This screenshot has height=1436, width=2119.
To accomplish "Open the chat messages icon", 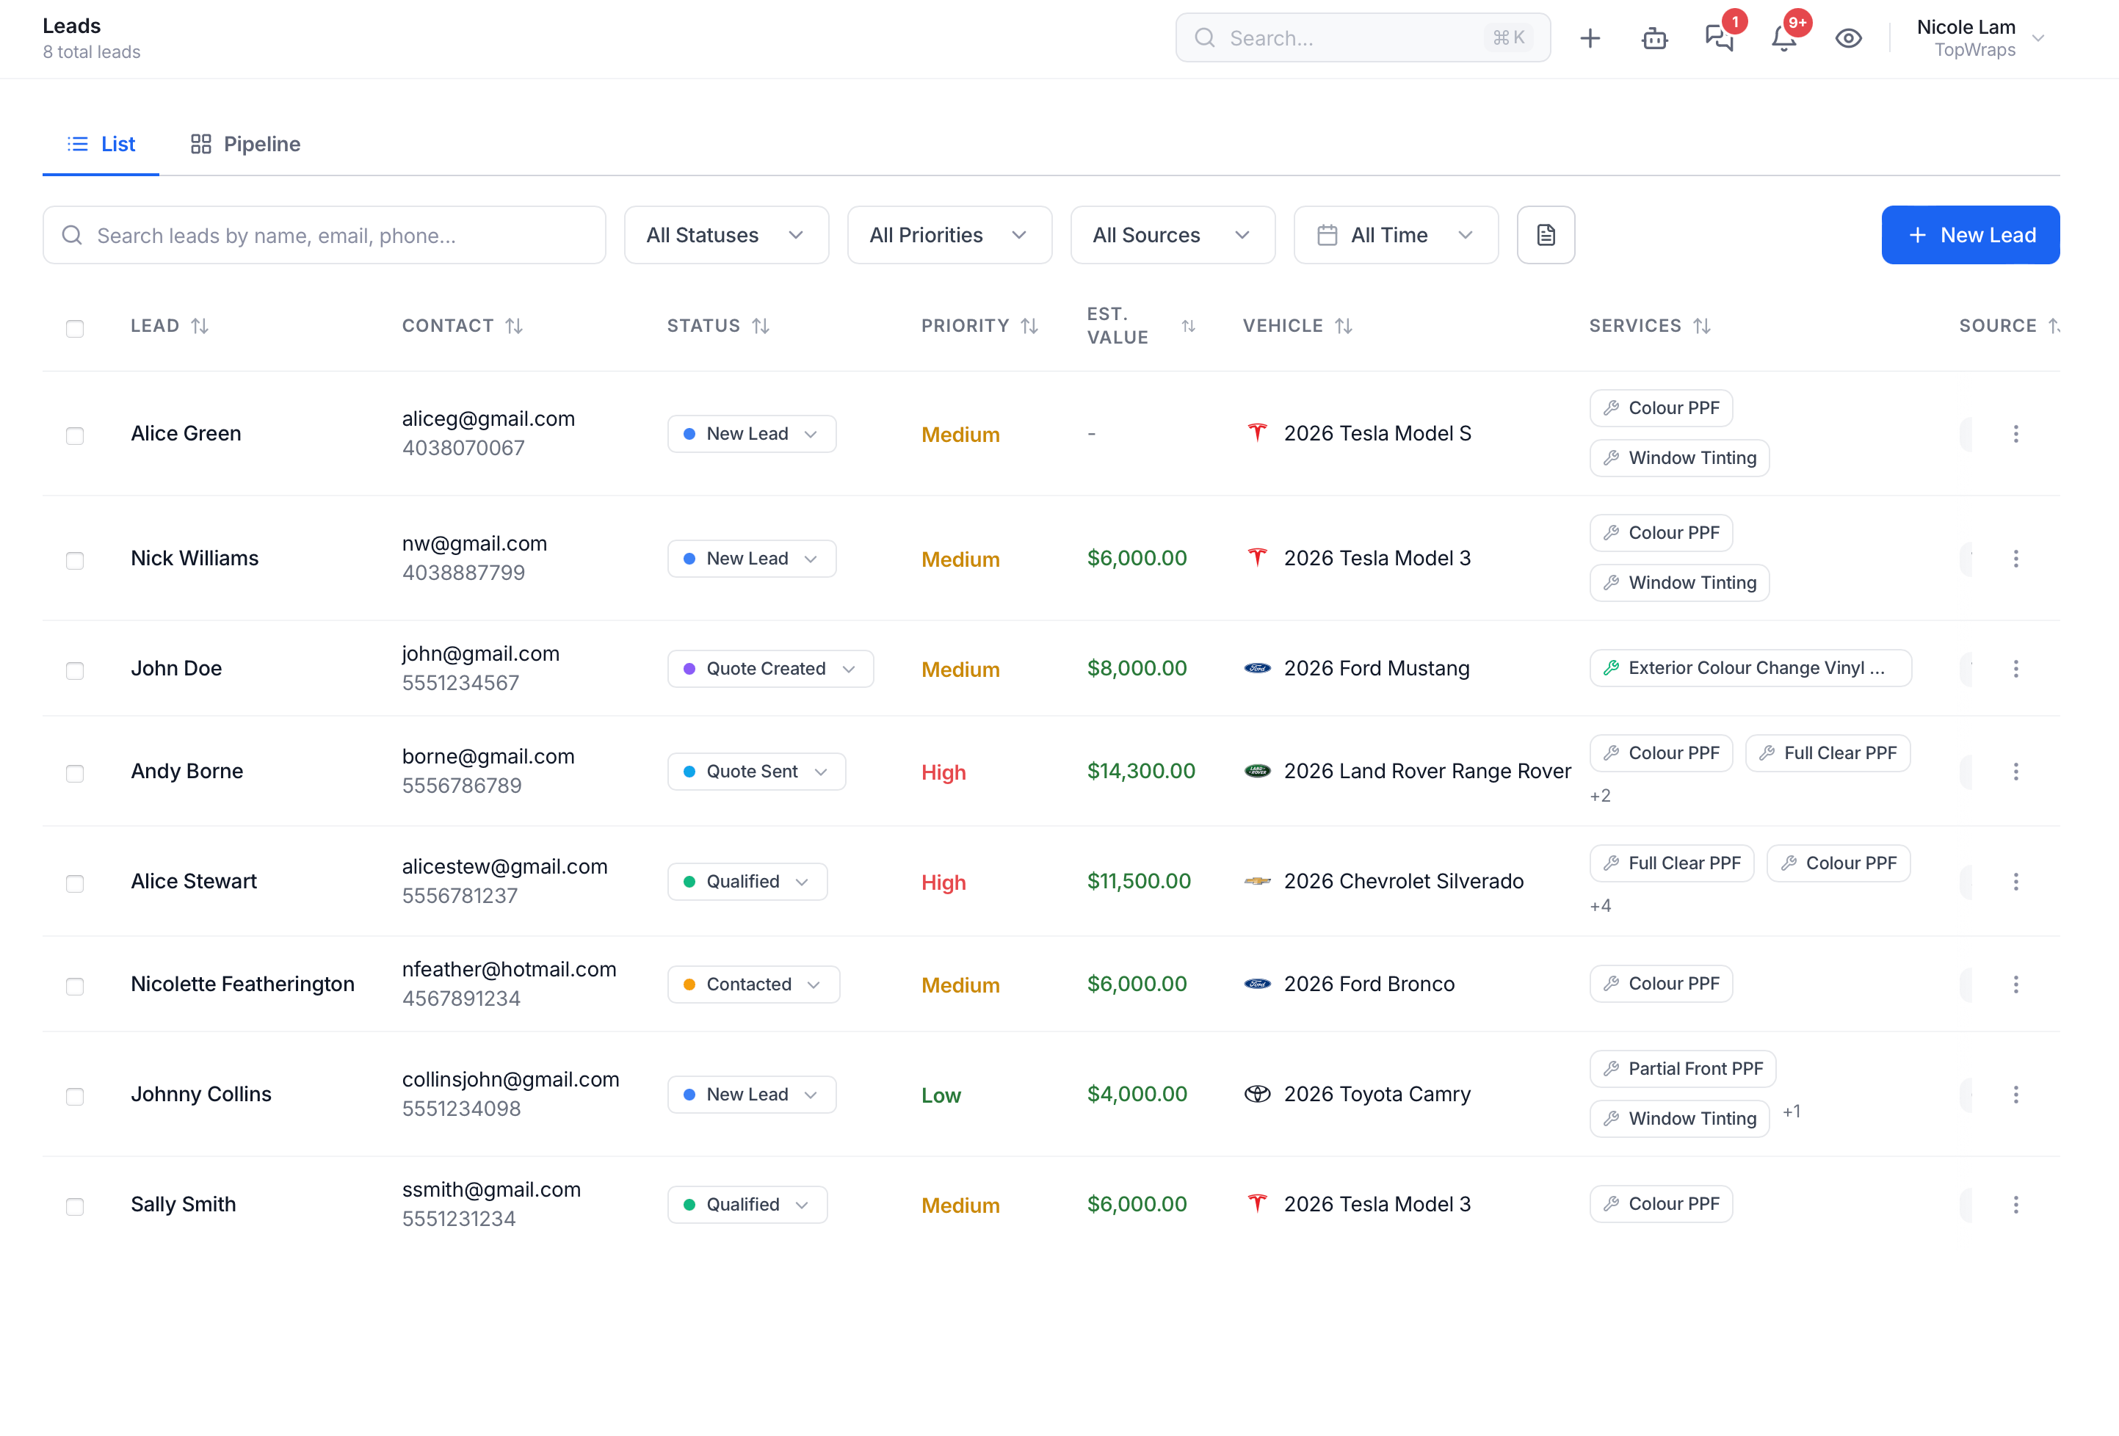I will (x=1719, y=38).
